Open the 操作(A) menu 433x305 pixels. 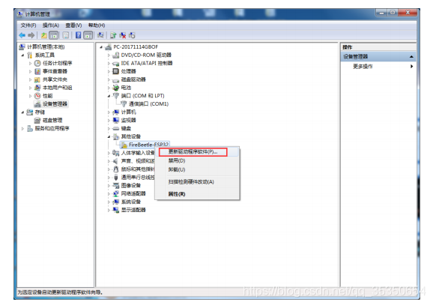click(51, 25)
